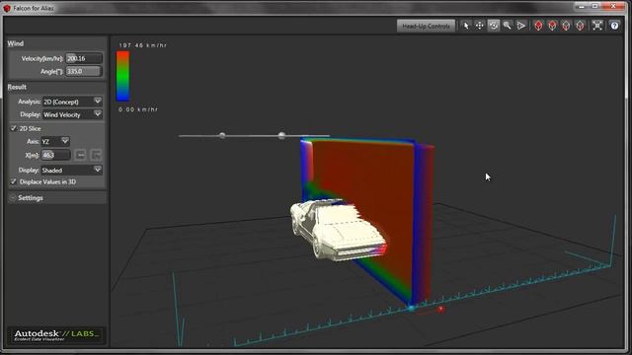The width and height of the screenshot is (632, 355).
Task: Close the Falcon for Alias window
Action: point(613,6)
